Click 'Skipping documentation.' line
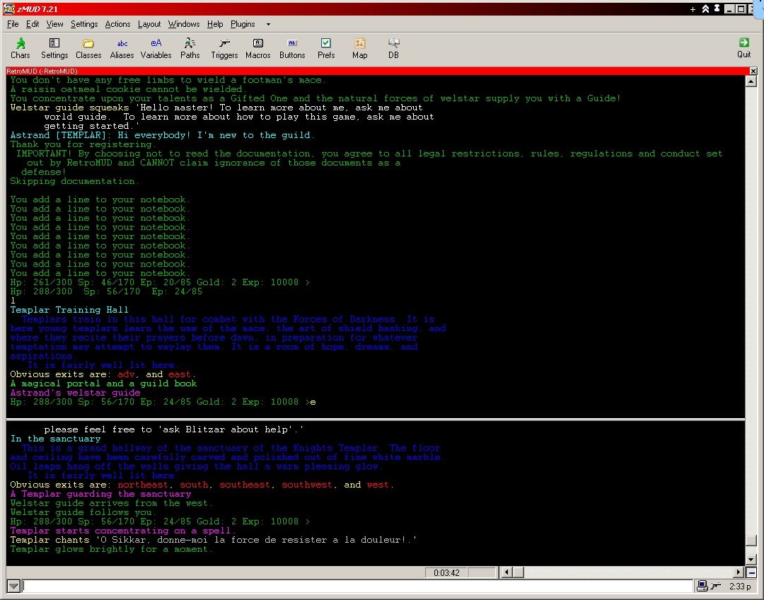This screenshot has width=764, height=600. point(74,181)
